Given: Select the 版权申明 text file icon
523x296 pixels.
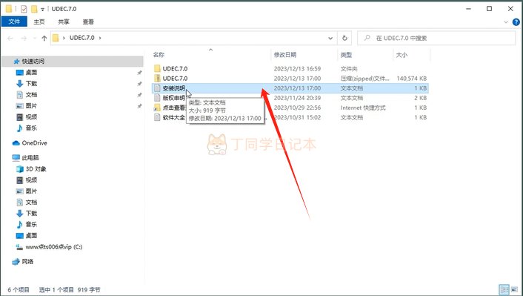Looking at the screenshot, I should pos(157,98).
